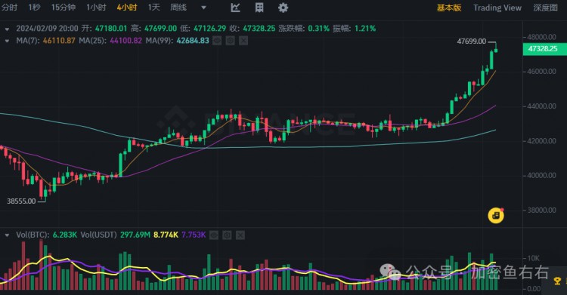
Task: Click the 38000.00 price axis label
Action: (542, 210)
